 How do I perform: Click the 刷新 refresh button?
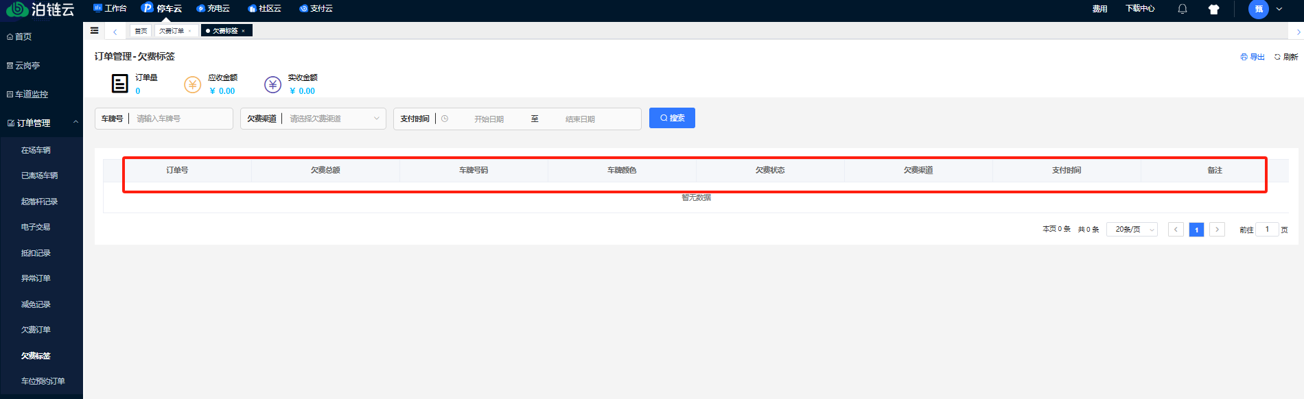[1286, 57]
